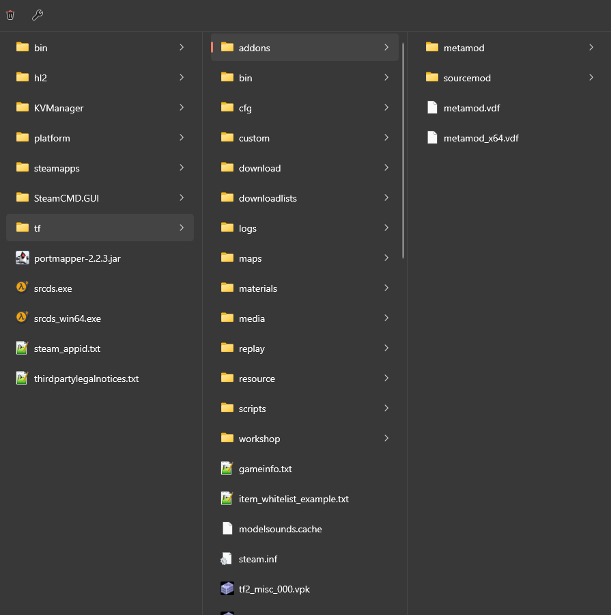
Task: Click the metamod folder icon
Action: coord(432,47)
